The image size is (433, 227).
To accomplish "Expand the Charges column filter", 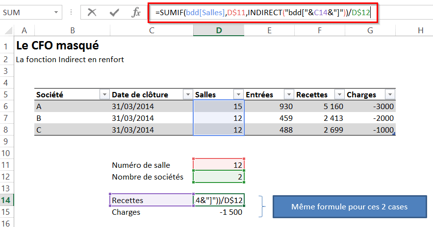I will (x=389, y=95).
